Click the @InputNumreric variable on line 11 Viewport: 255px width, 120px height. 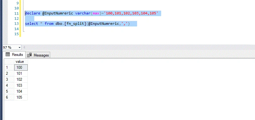[x=58, y=13]
